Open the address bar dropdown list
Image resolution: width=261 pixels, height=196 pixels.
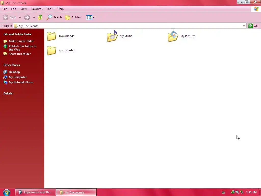tap(244, 26)
